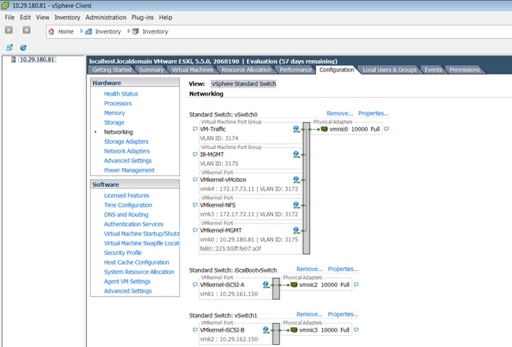
Task: Open Properties for vSwitch0
Action: click(x=373, y=113)
